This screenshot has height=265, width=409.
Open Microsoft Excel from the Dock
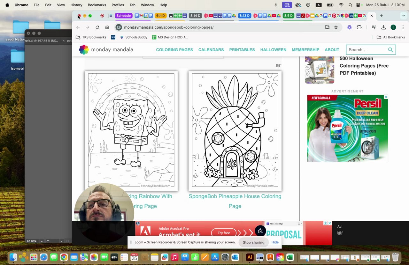point(290,257)
